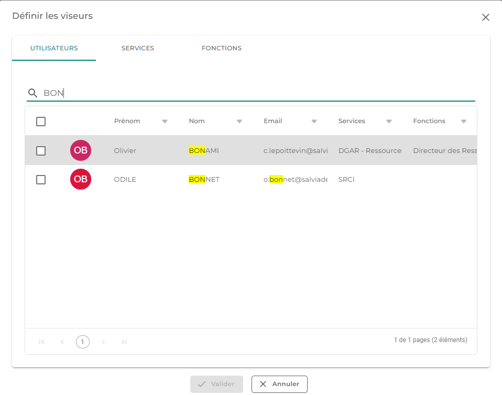Open the Services tab

pos(138,48)
